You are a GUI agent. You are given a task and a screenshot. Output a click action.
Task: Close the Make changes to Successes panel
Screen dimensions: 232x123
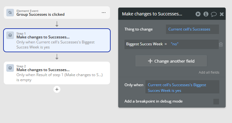click(222, 14)
